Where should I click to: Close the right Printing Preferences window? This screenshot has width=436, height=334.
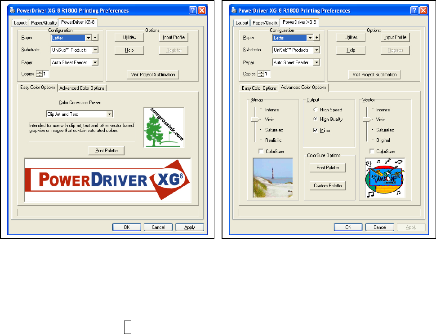(423, 10)
